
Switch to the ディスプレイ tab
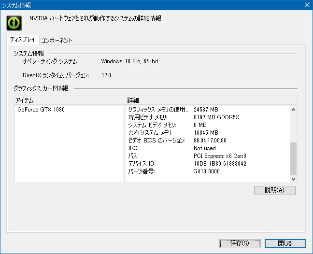click(23, 40)
